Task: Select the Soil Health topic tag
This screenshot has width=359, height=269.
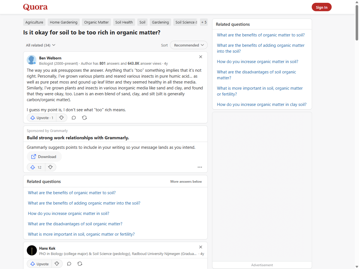Action: click(x=124, y=22)
